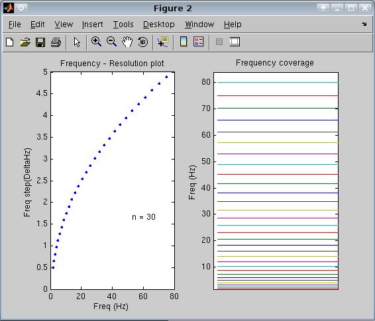This screenshot has width=375, height=321.
Task: Select the Rotate 3D tool
Action: point(142,42)
